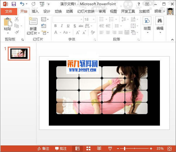The image size is (176, 152).
Task: Decrease list indent level
Action: (x=101, y=26)
